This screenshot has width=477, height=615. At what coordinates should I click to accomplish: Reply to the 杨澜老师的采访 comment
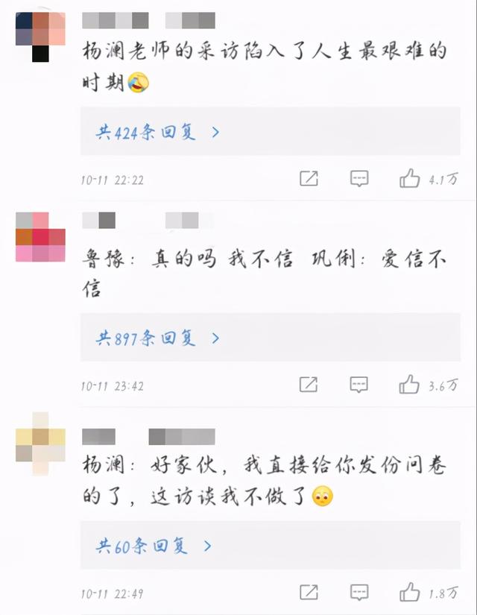pos(359,178)
